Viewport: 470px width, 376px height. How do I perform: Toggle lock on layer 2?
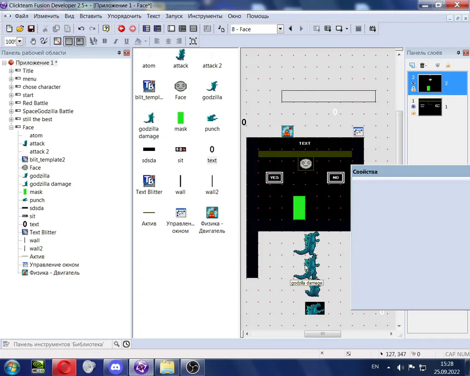point(414,89)
